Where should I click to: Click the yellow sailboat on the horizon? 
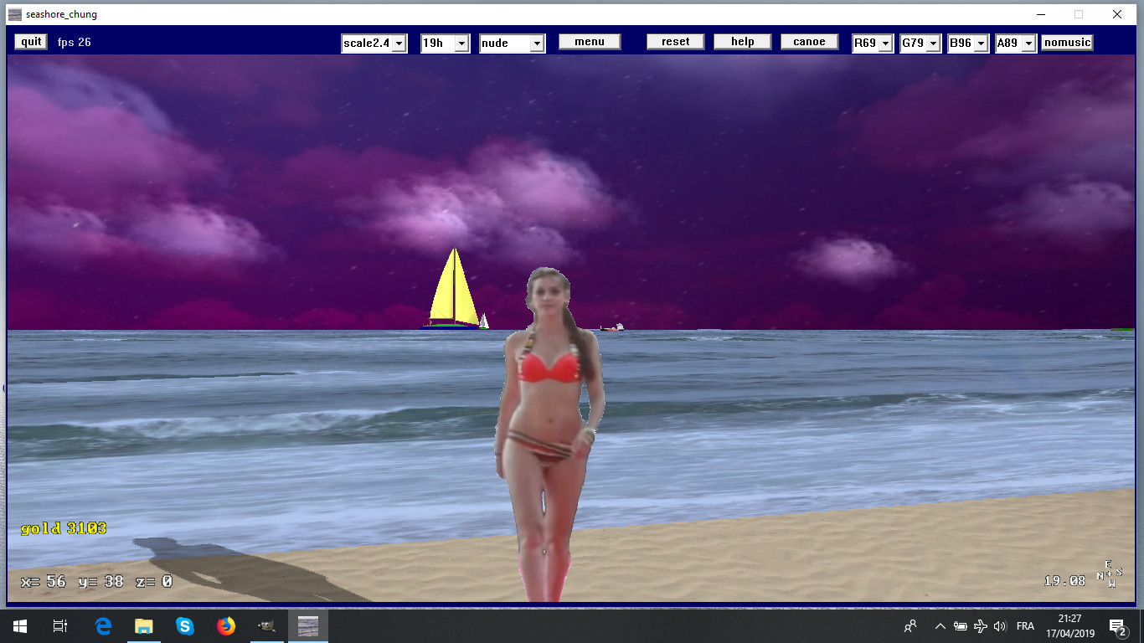[453, 289]
